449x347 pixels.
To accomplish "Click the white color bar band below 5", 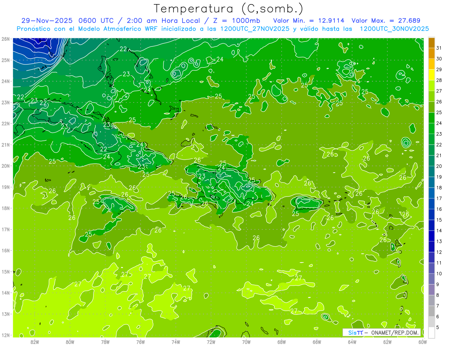I will [x=431, y=332].
